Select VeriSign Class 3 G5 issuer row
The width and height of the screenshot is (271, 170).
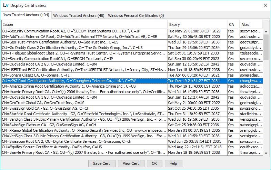(x=84, y=120)
